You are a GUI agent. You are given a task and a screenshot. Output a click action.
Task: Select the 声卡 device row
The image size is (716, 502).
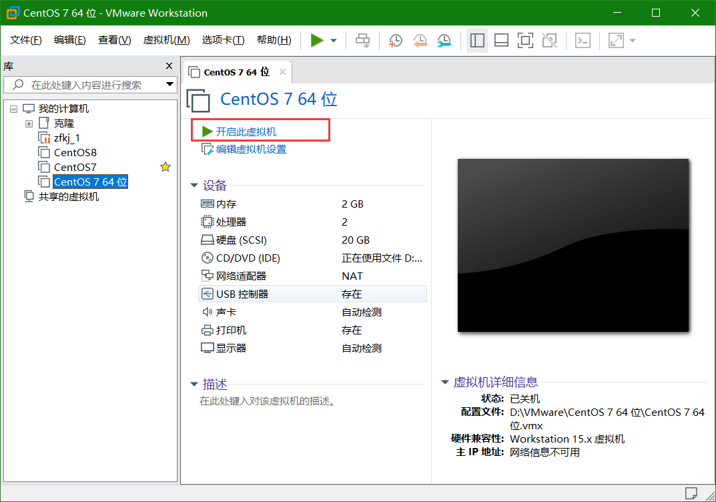pyautogui.click(x=313, y=312)
